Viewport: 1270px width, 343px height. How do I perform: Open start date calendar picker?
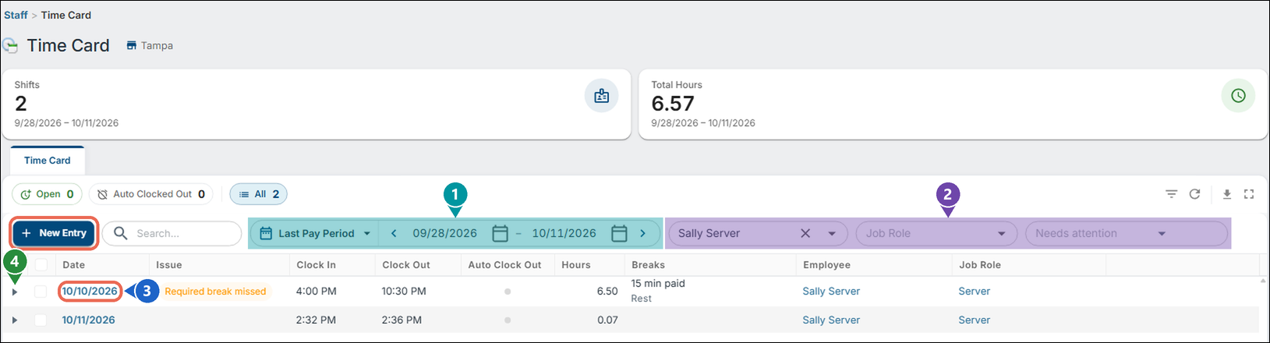[500, 233]
